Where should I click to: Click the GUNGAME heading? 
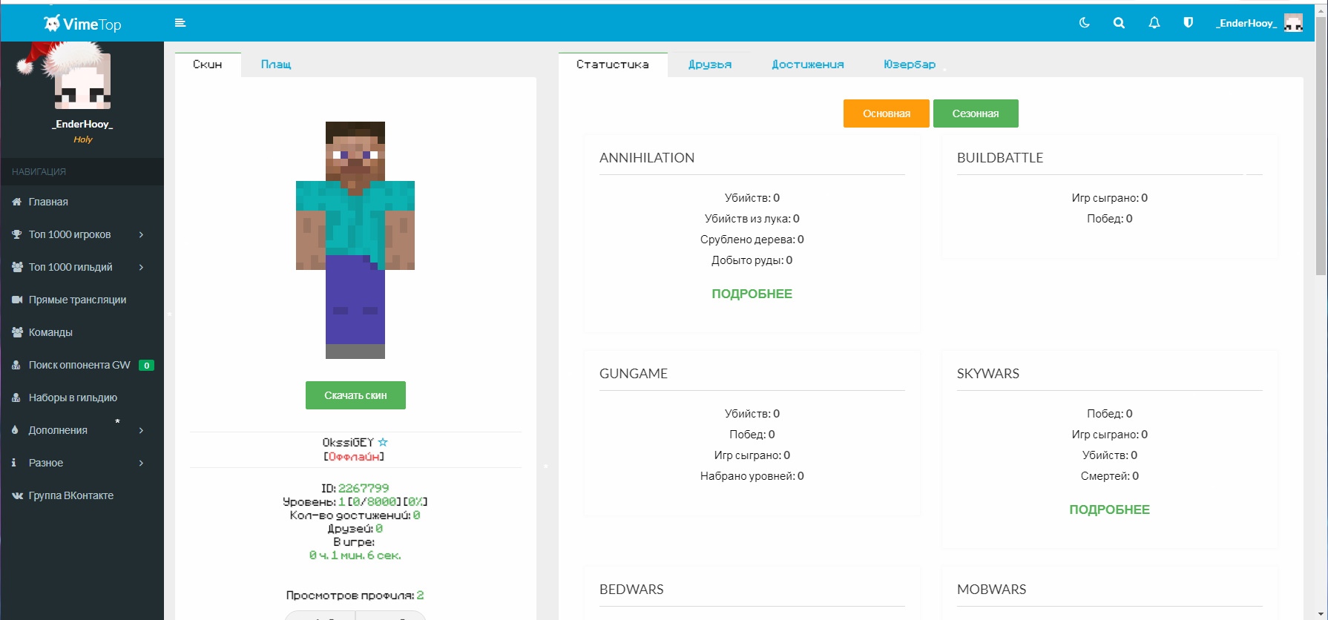[x=634, y=374]
